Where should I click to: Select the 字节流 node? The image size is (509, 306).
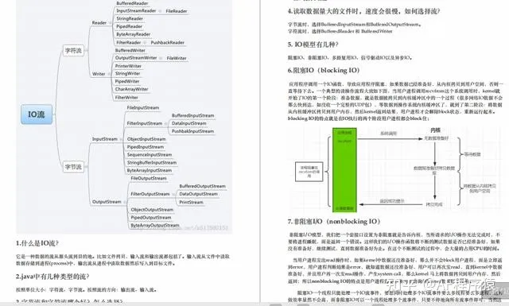coord(73,167)
